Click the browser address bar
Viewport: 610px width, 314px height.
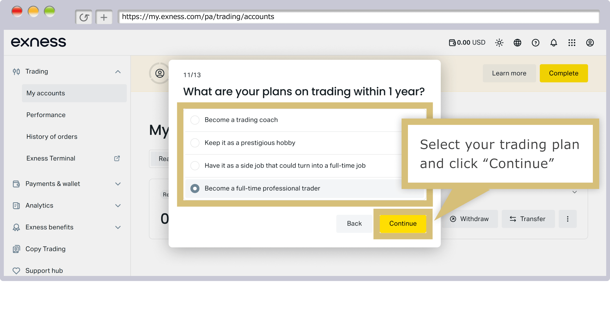pos(358,17)
